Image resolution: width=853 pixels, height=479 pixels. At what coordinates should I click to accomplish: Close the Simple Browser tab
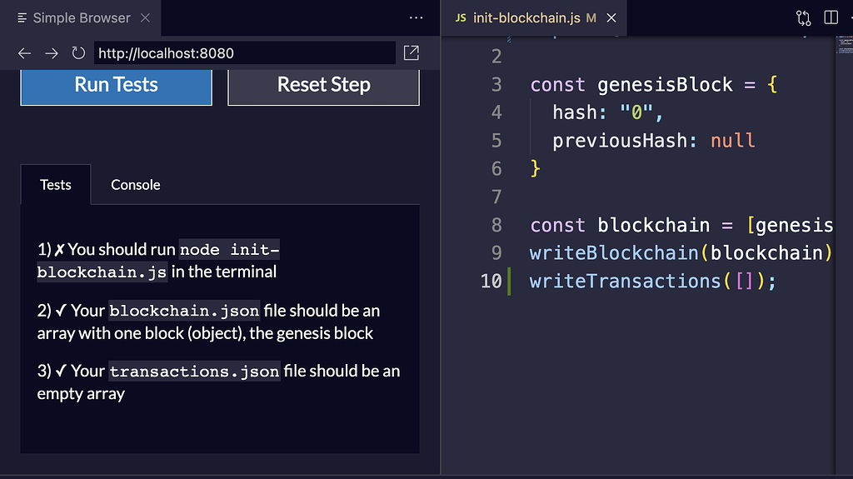pyautogui.click(x=146, y=17)
